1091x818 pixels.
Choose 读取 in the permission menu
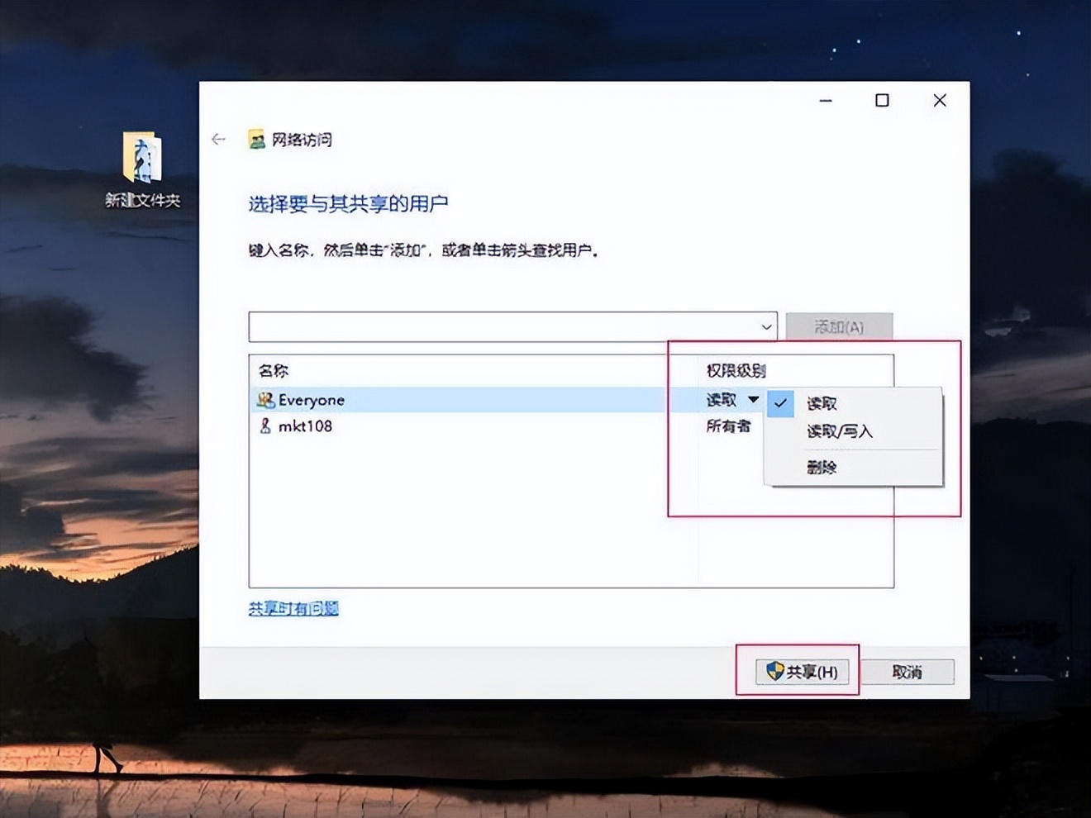point(854,403)
